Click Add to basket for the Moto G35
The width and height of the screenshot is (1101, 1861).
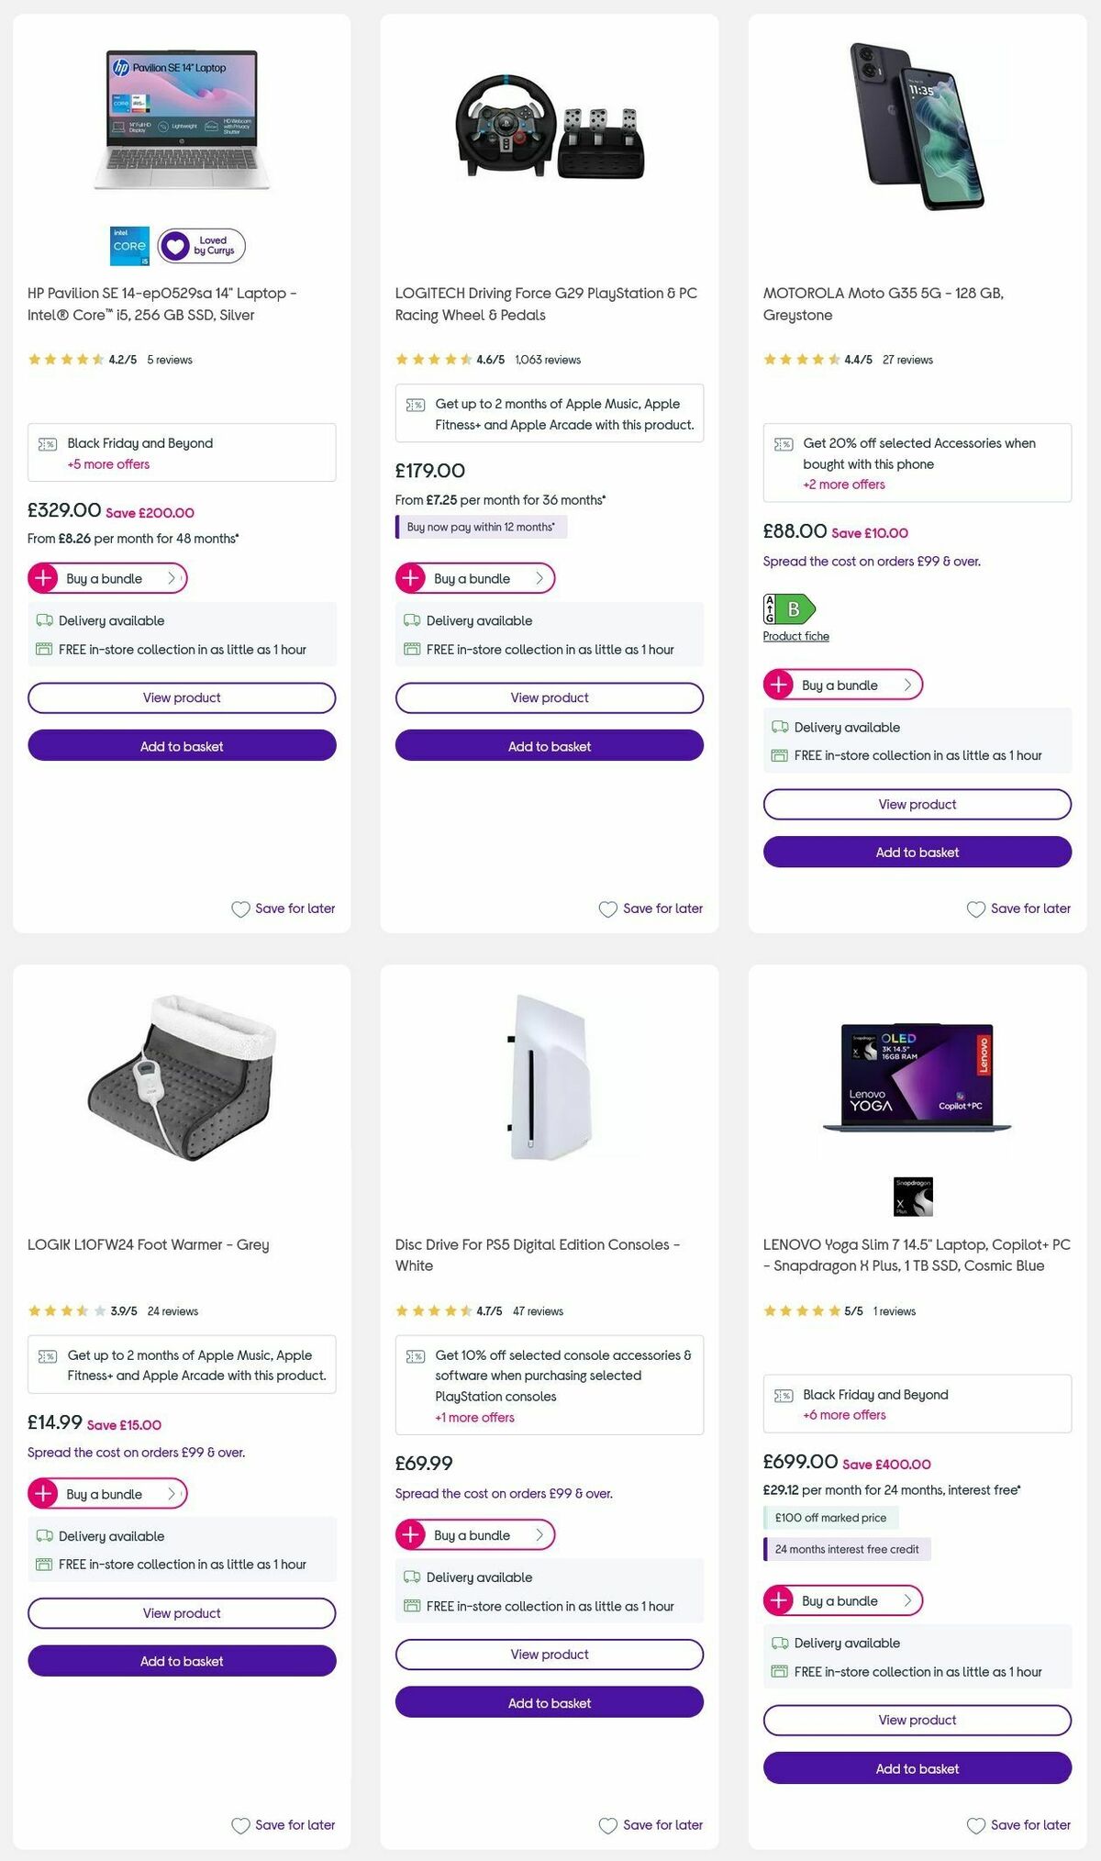917,852
